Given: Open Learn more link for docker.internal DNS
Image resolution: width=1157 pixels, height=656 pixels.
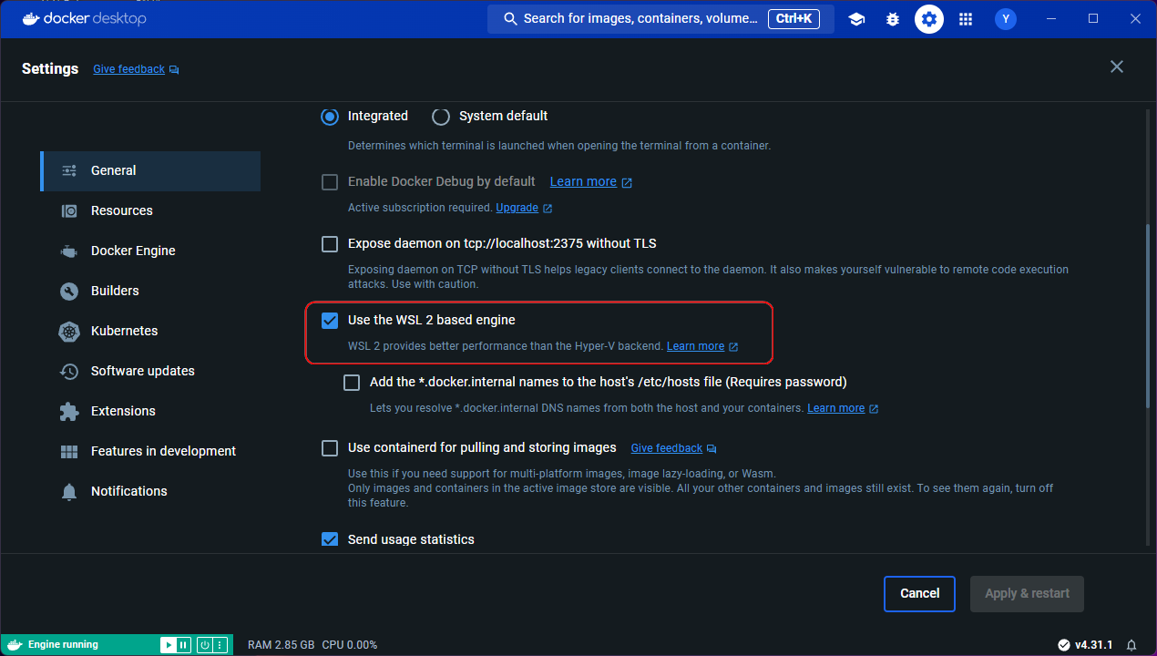Looking at the screenshot, I should 835,408.
